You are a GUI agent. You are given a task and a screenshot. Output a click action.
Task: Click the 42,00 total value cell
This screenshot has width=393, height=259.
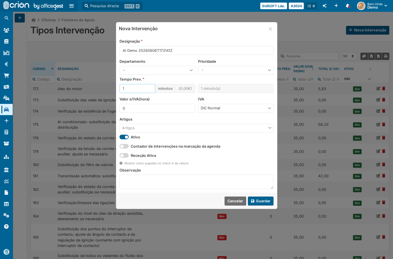click(x=323, y=176)
